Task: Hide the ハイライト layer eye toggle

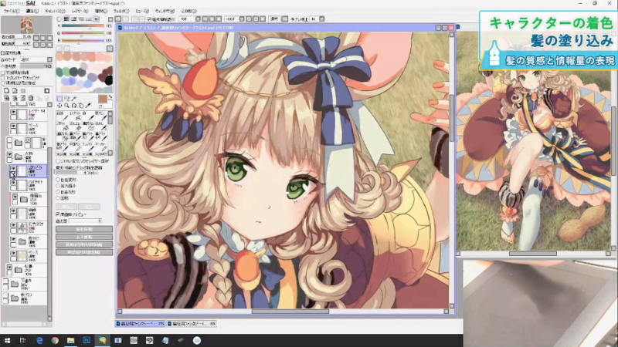Action: click(13, 183)
